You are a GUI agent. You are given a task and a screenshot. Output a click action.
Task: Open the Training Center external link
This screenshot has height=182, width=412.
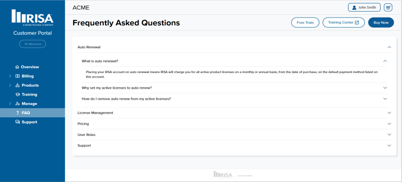tap(343, 23)
